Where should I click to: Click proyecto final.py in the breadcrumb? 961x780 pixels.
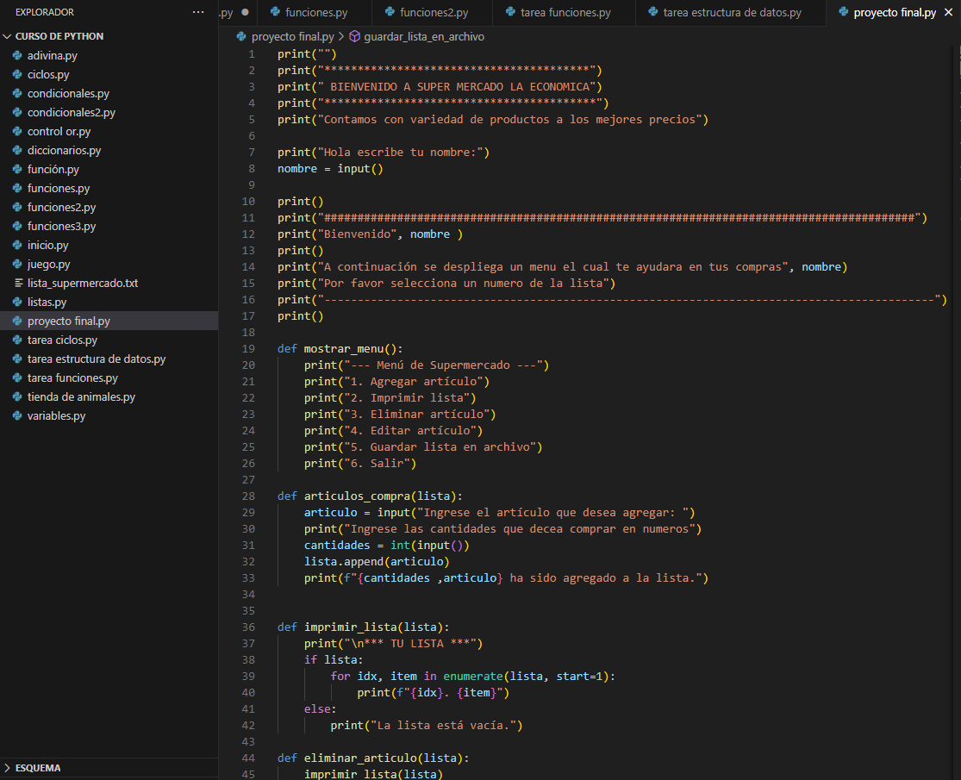click(x=292, y=37)
